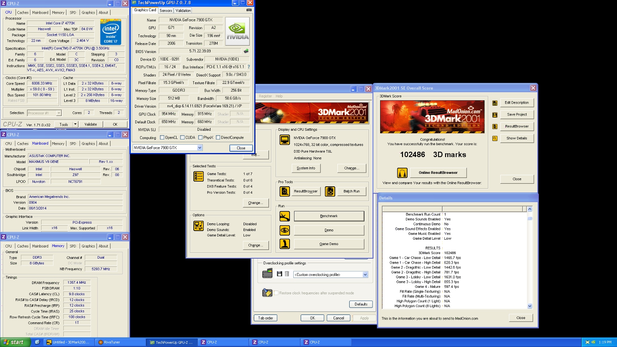Click the eye icon beside Demo
The image size is (617, 347).
285,230
